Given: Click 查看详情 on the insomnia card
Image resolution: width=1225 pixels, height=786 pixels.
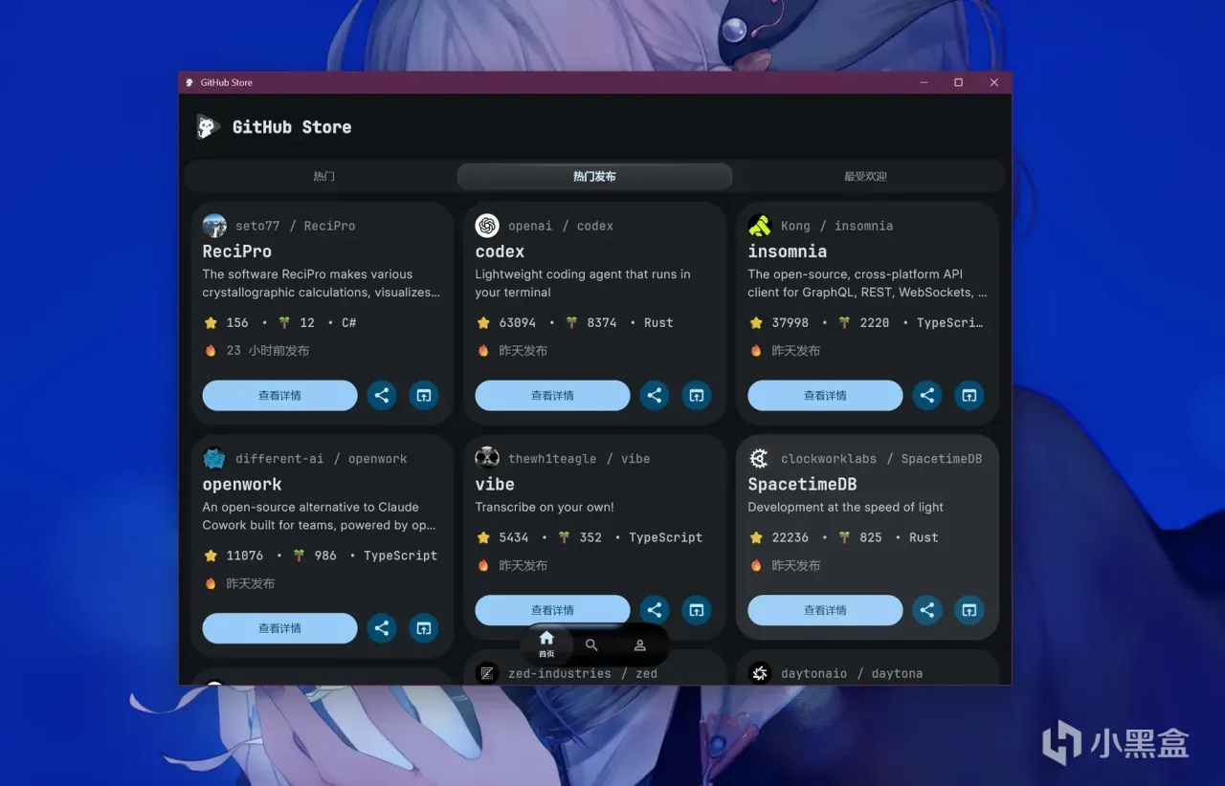Looking at the screenshot, I should [x=825, y=395].
